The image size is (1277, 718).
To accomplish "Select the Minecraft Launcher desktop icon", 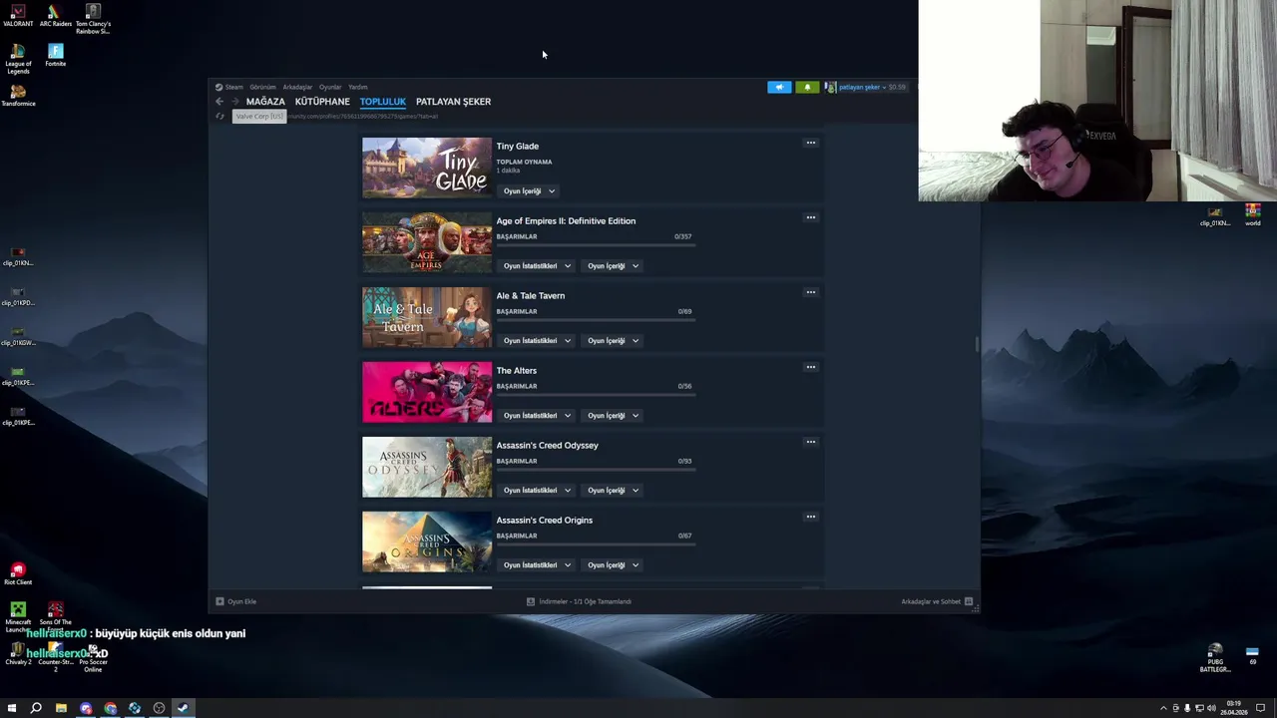I will tap(18, 617).
